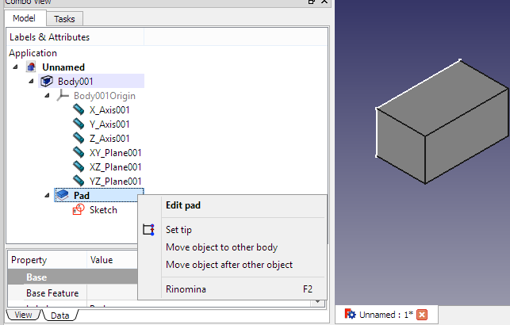Click the XY_Plane001 icon

tap(79, 152)
